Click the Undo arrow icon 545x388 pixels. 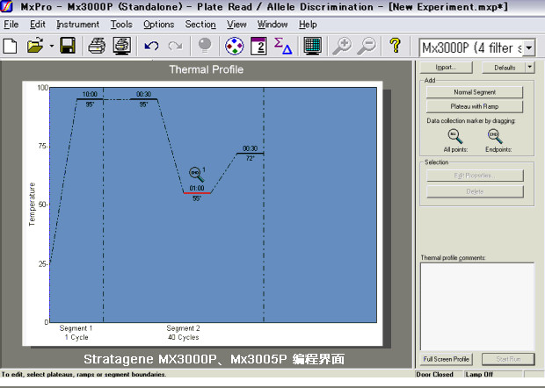[151, 45]
